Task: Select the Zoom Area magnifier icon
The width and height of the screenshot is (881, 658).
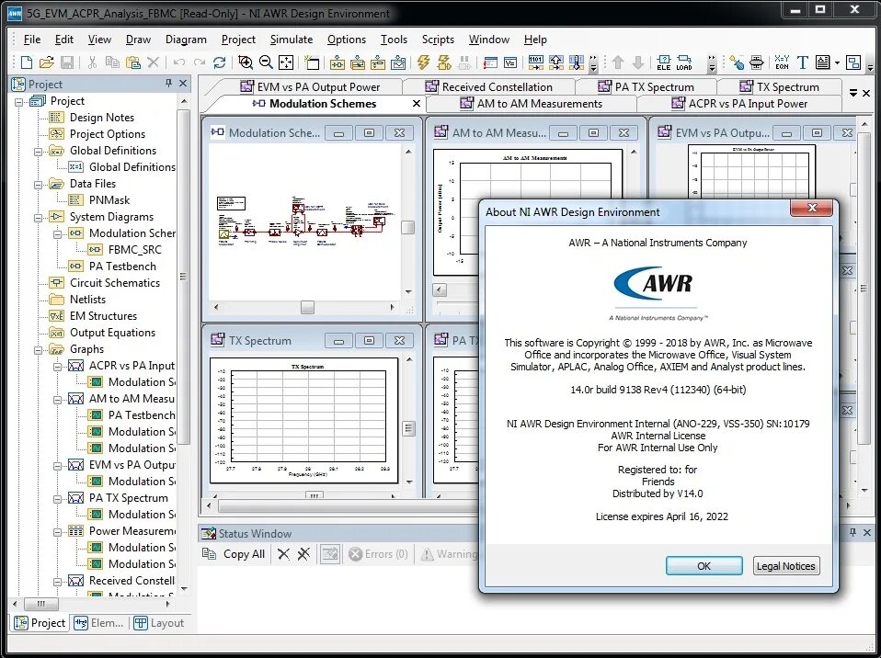Action: pyautogui.click(x=245, y=62)
